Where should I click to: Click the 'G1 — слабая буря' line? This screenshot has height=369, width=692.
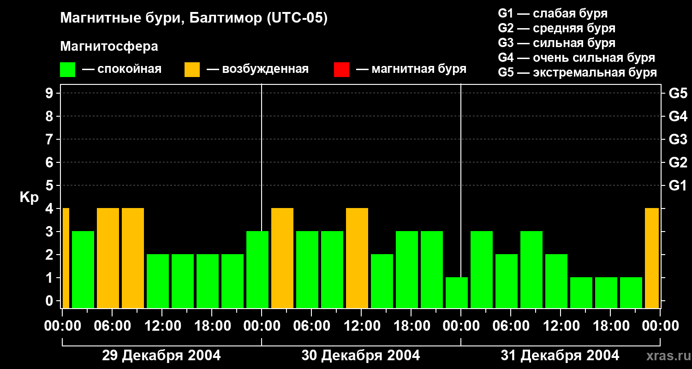click(553, 13)
